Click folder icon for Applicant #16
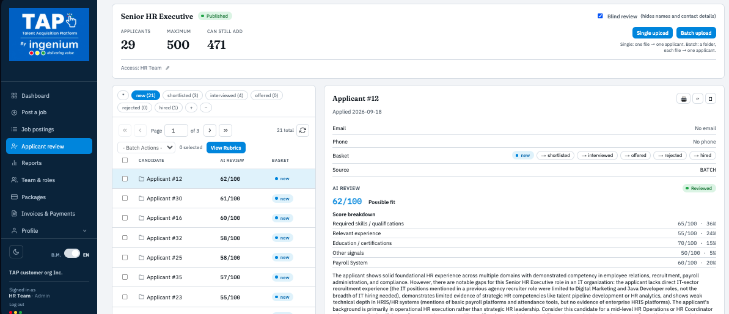Screen dimensions: 729x314 pyautogui.click(x=141, y=218)
